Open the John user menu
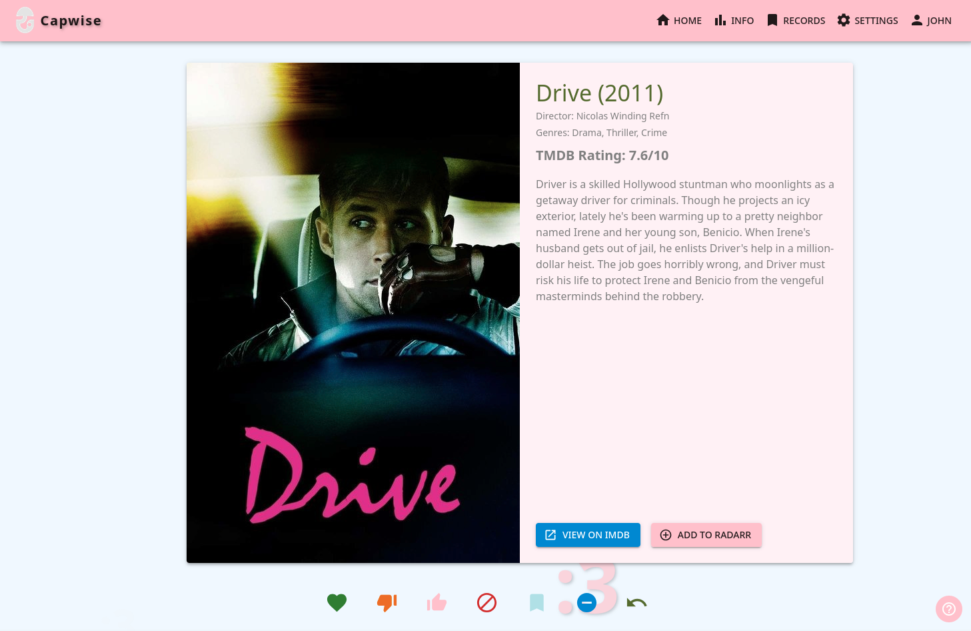Image resolution: width=971 pixels, height=631 pixels. [931, 21]
